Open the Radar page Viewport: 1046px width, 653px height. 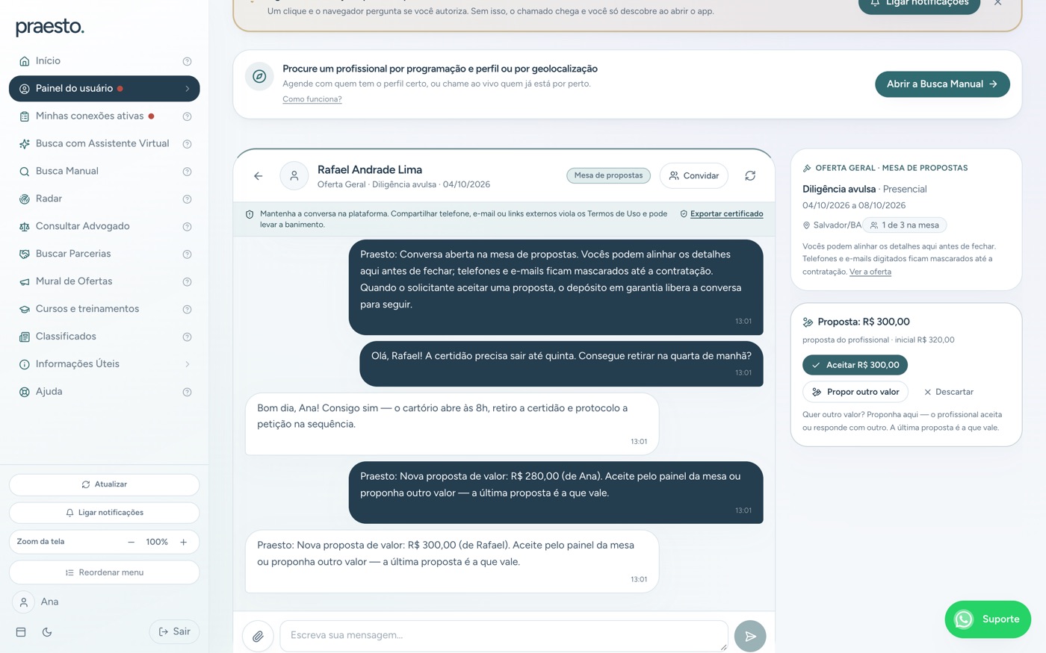(105, 199)
